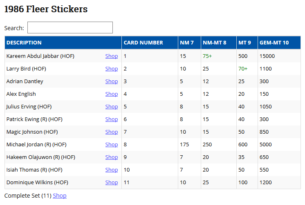Open Shop link for Patrick Ewing

pos(111,119)
